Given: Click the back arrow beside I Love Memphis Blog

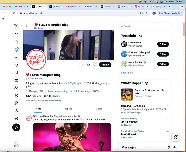Looking at the screenshot, I should 27,26.
